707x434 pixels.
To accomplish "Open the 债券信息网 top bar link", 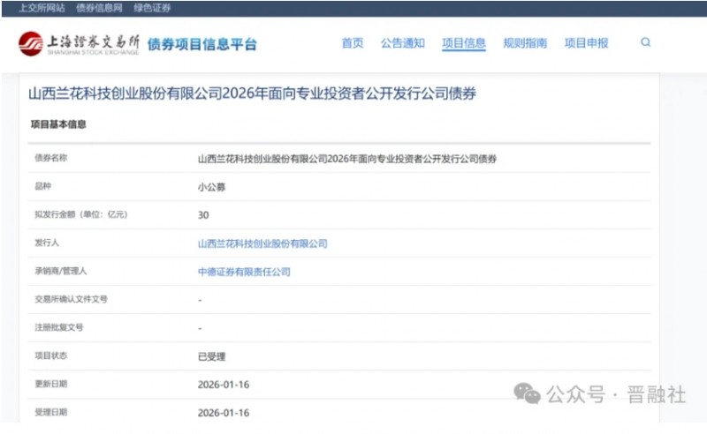I will click(x=99, y=8).
